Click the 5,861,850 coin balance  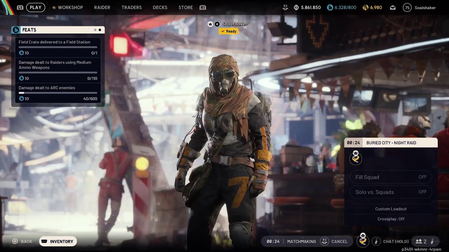(311, 7)
